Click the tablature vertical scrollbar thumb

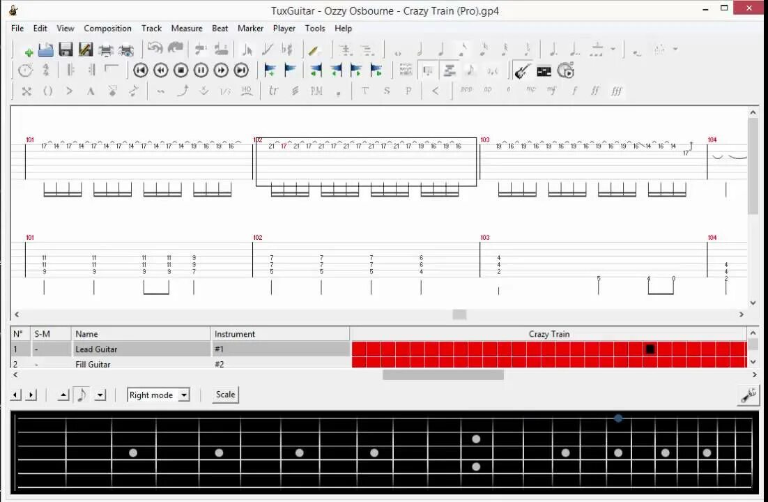(753, 166)
